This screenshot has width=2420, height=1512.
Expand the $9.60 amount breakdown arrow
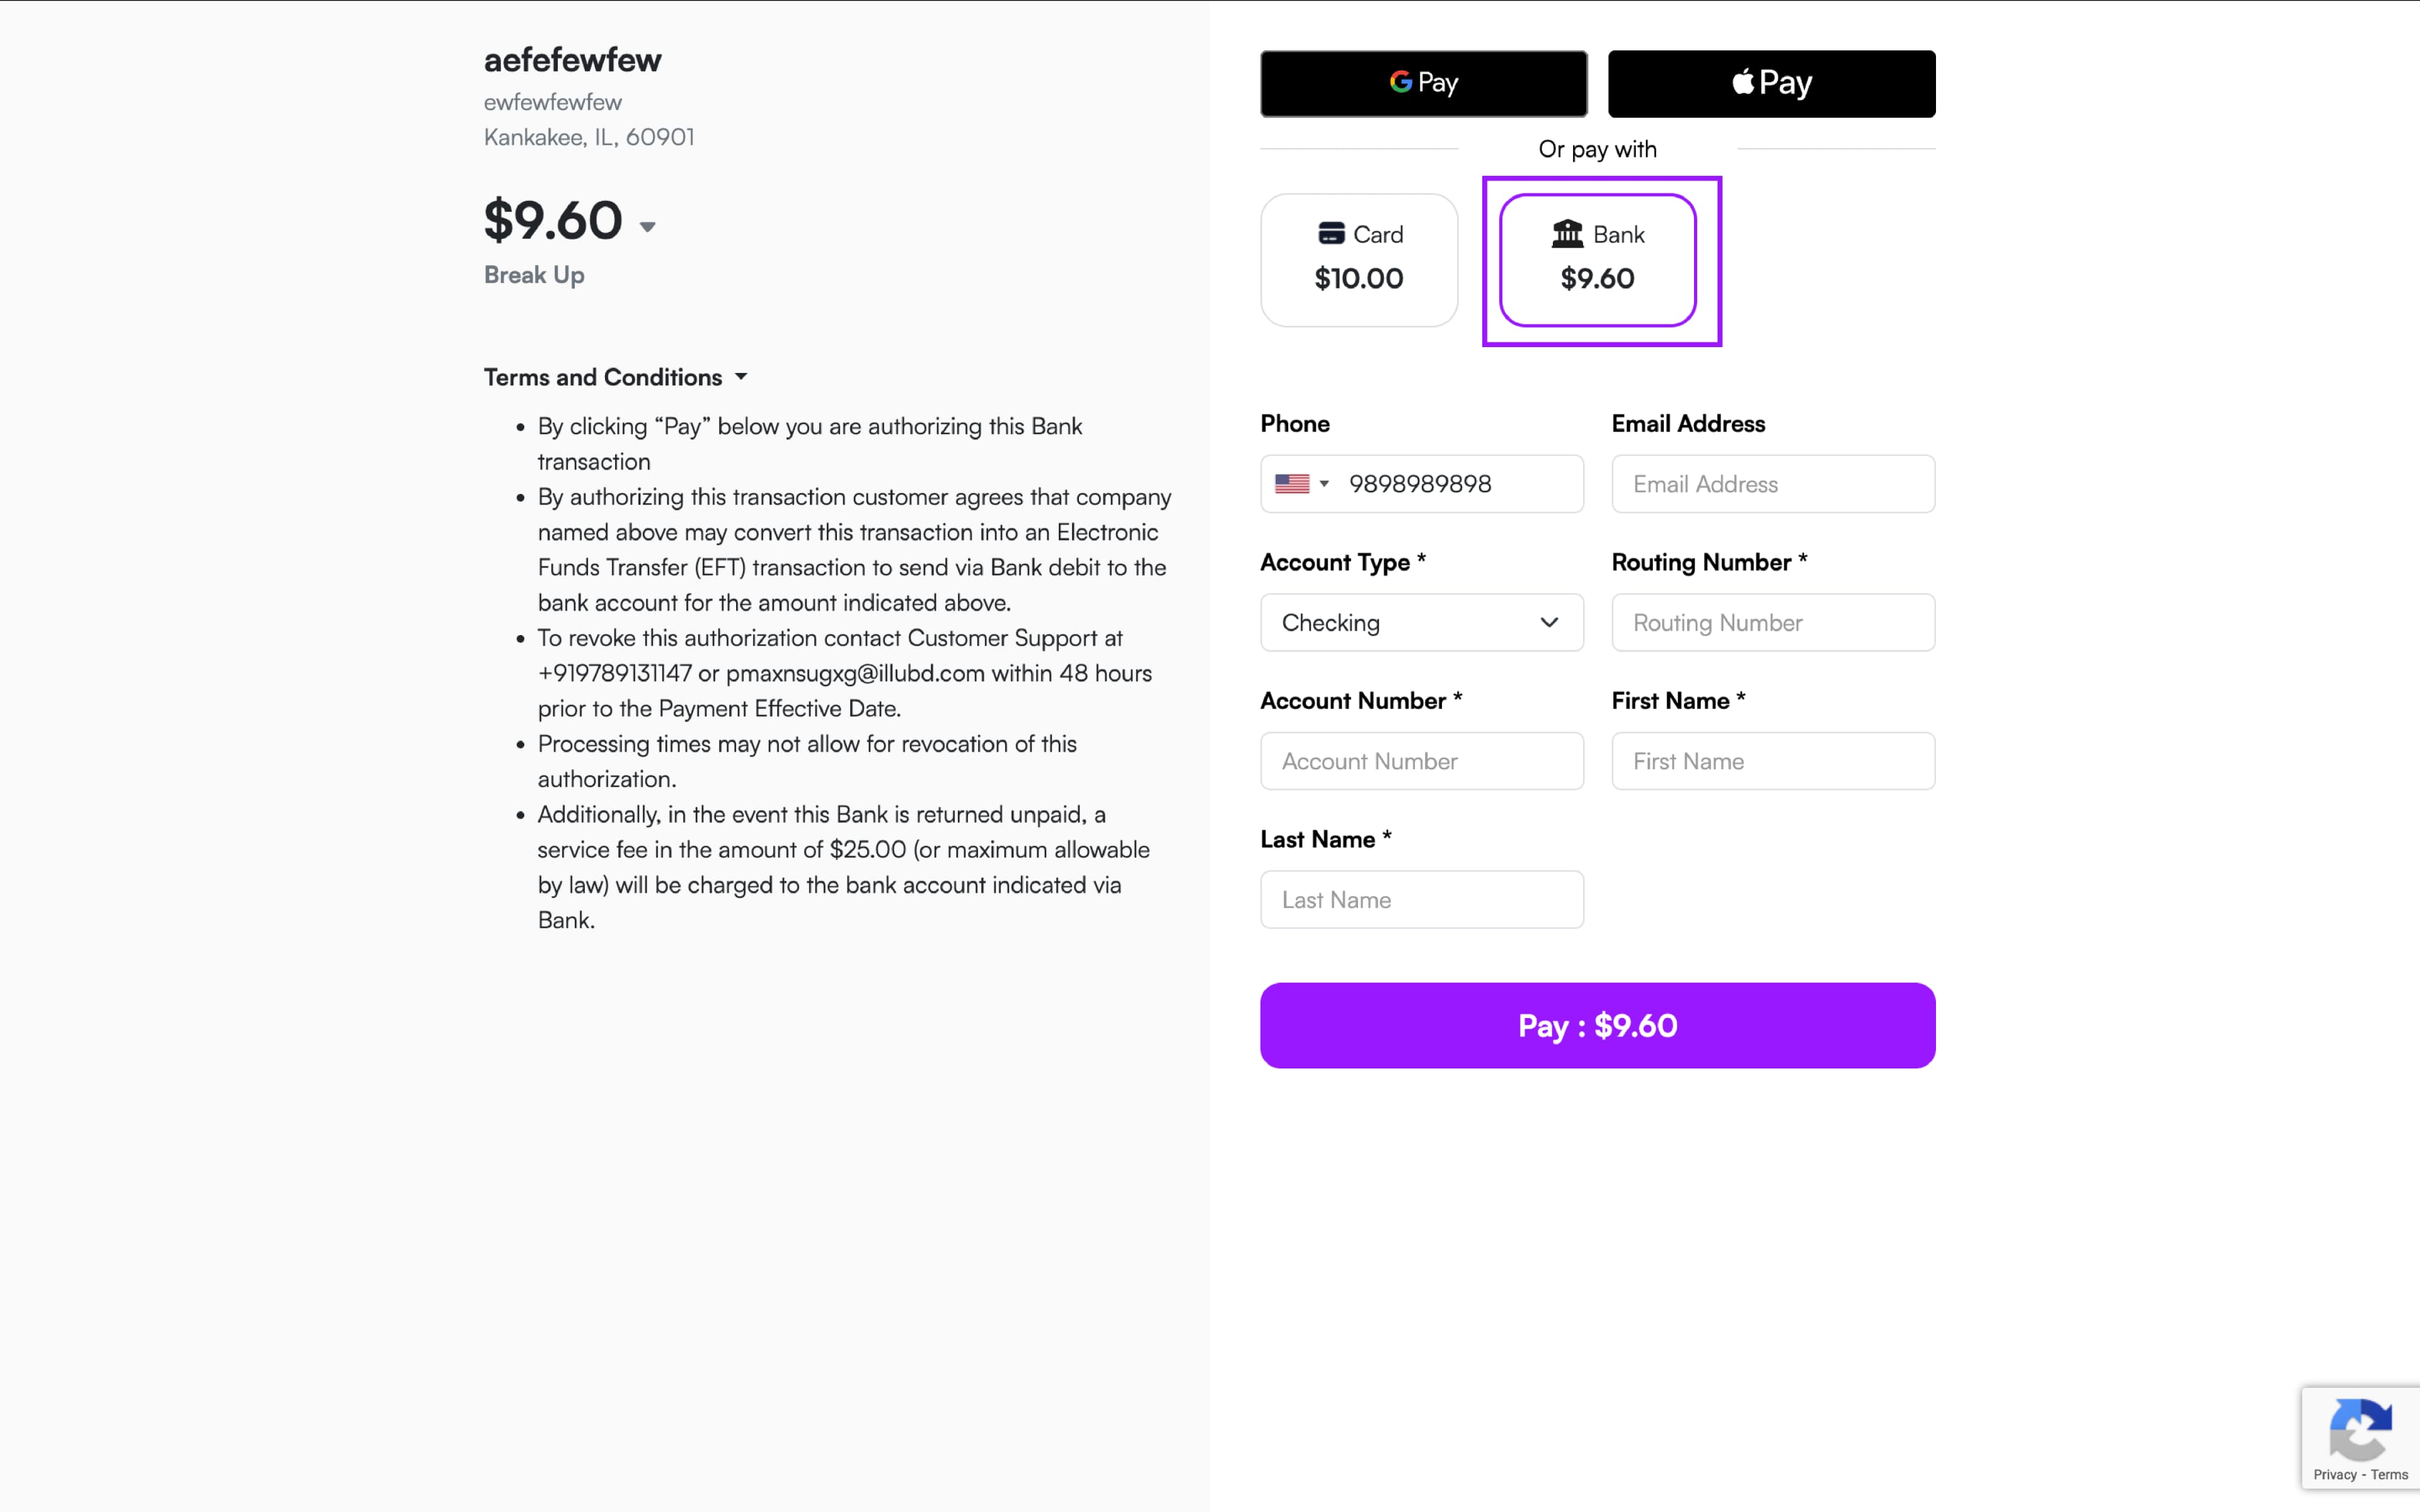pyautogui.click(x=648, y=227)
